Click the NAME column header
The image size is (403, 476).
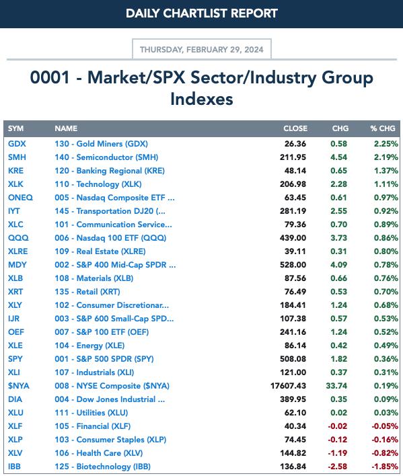pyautogui.click(x=66, y=128)
